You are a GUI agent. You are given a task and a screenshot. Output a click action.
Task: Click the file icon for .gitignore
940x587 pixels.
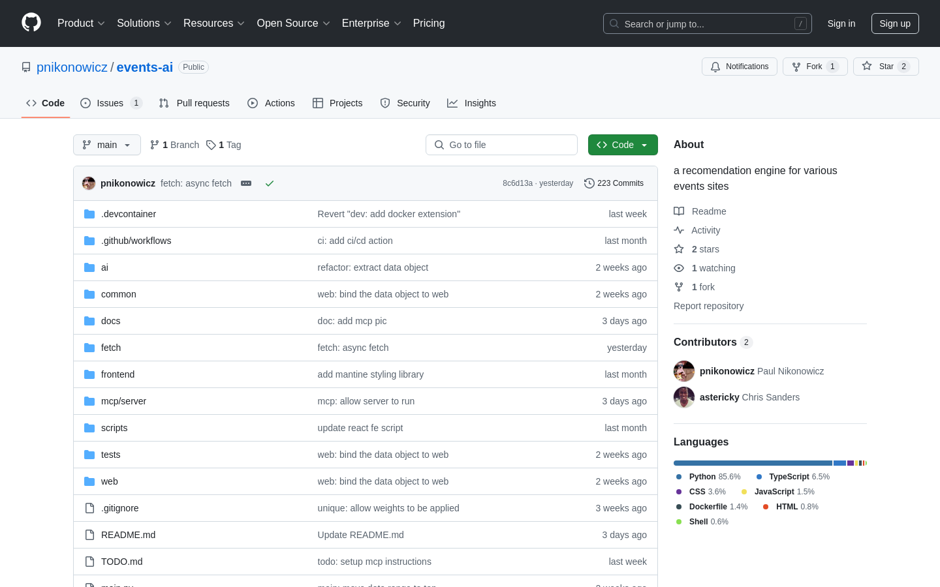pyautogui.click(x=89, y=508)
